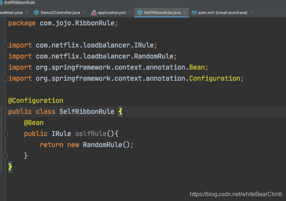Viewport: 286px width, 201px height.
Task: Click the highlighted closing class brace
Action: pyautogui.click(x=10, y=167)
